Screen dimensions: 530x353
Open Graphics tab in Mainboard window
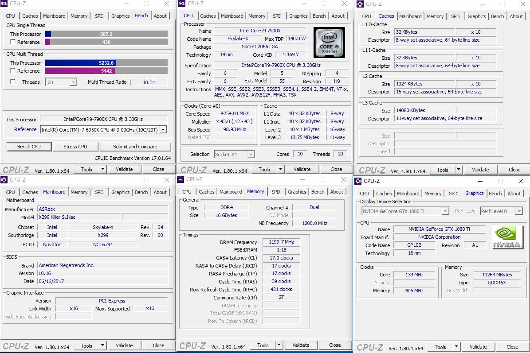click(121, 192)
